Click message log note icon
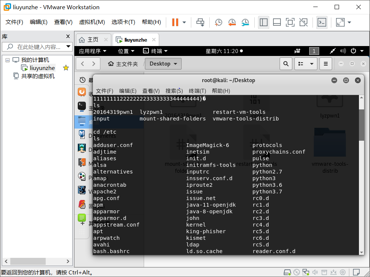Image resolution: width=370 pixels, height=277 pixels. [x=356, y=272]
